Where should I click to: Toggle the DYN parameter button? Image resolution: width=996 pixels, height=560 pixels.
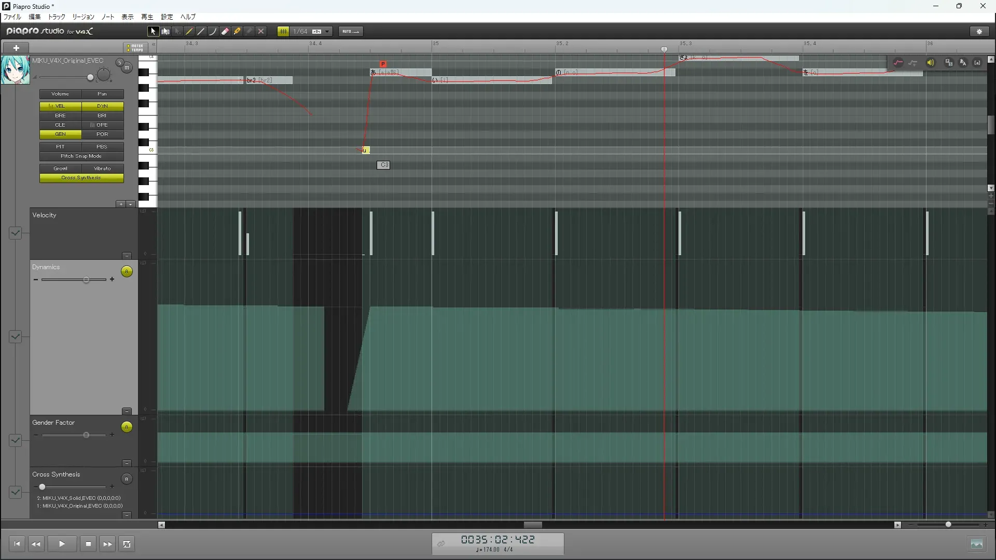[x=102, y=106]
